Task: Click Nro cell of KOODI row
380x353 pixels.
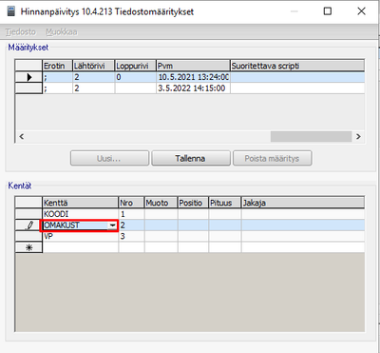Action: tap(131, 214)
